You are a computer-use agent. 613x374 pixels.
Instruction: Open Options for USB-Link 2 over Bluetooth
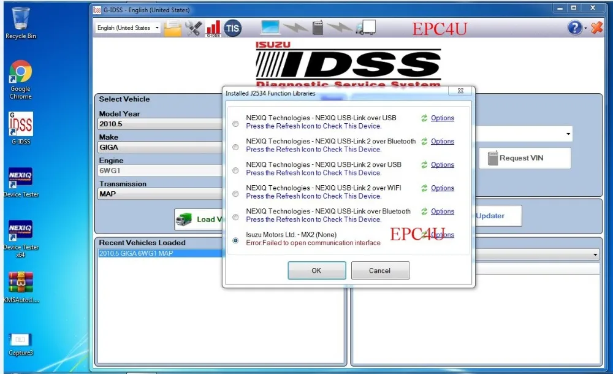coord(443,141)
